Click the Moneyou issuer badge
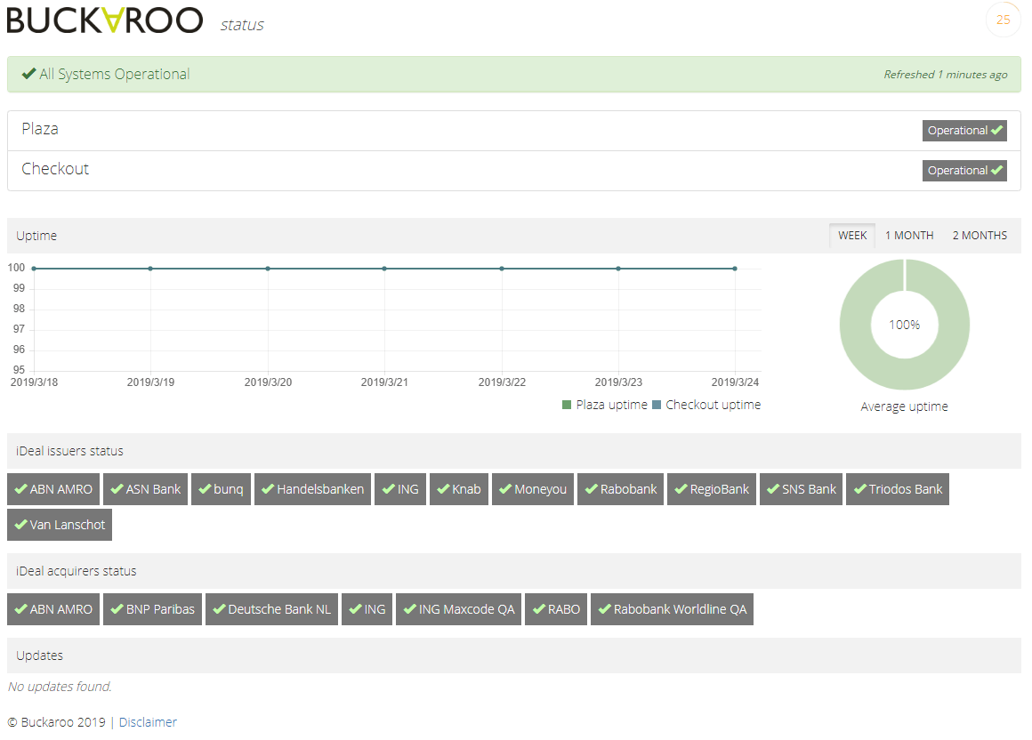 click(x=533, y=489)
